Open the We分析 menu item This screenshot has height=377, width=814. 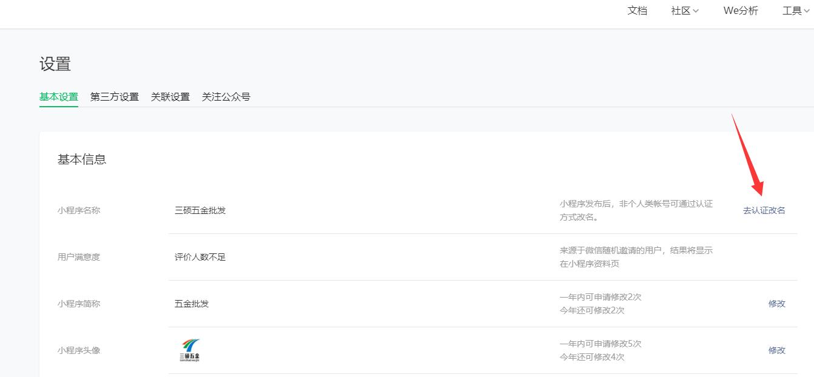(x=741, y=11)
